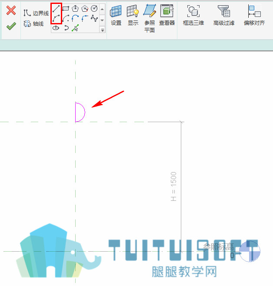Select the H = 1500 dimension label

click(173, 186)
